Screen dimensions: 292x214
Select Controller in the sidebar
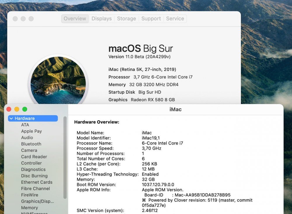tap(31, 163)
